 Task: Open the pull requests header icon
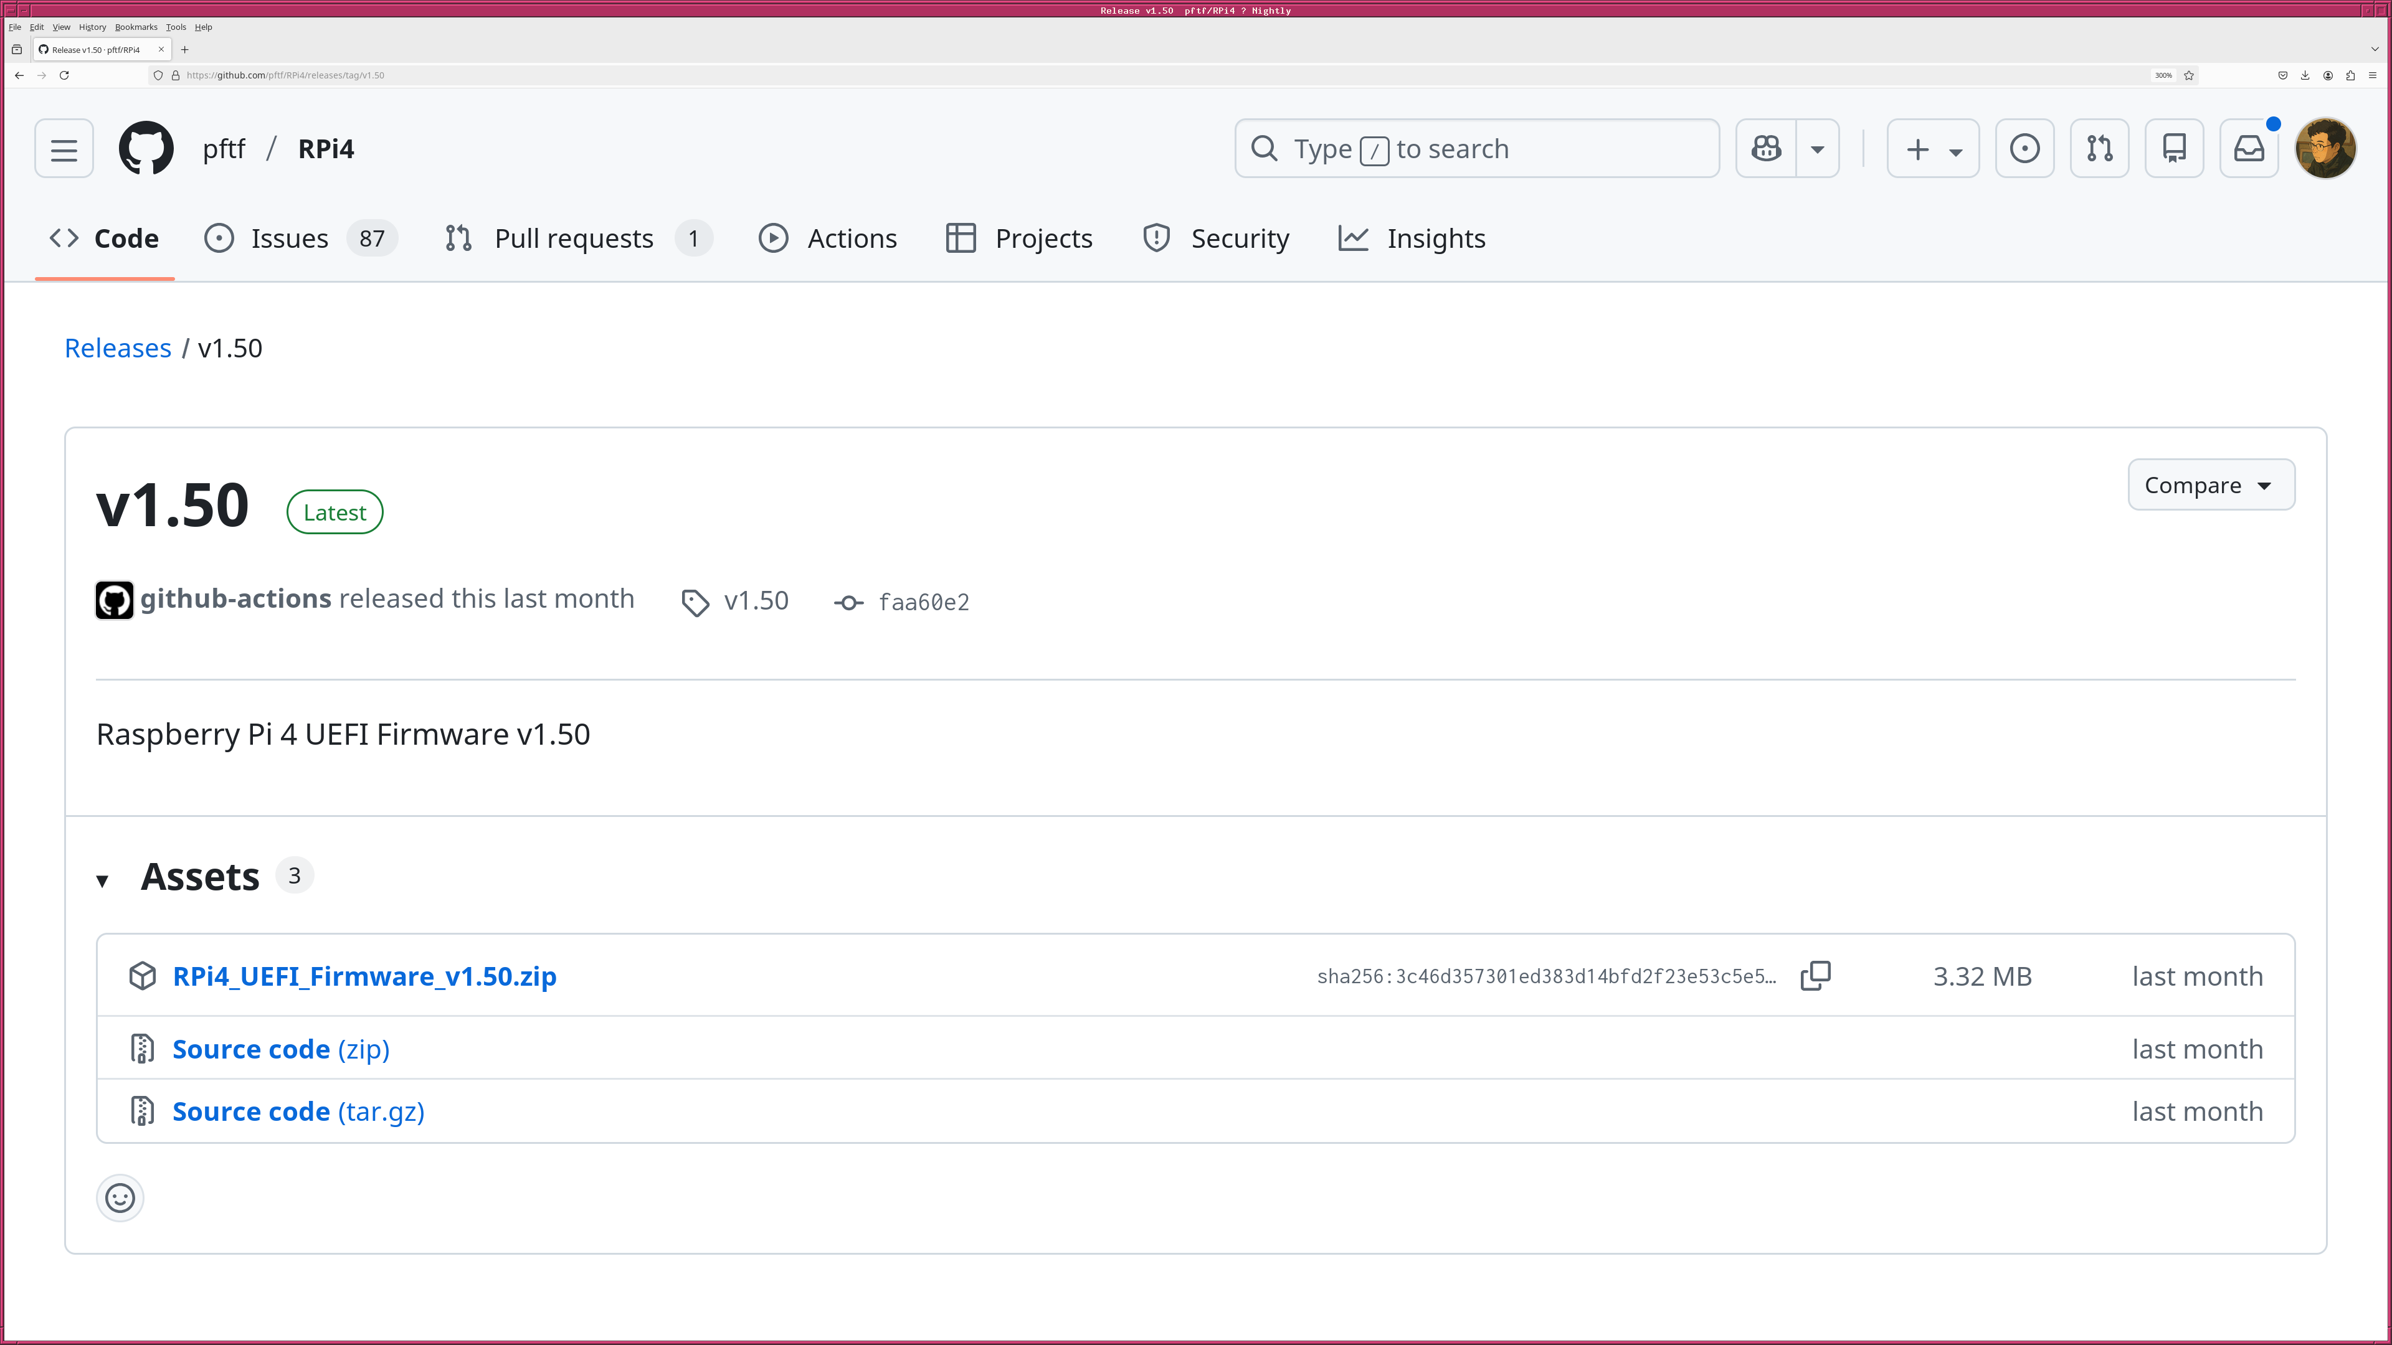pyautogui.click(x=2099, y=149)
